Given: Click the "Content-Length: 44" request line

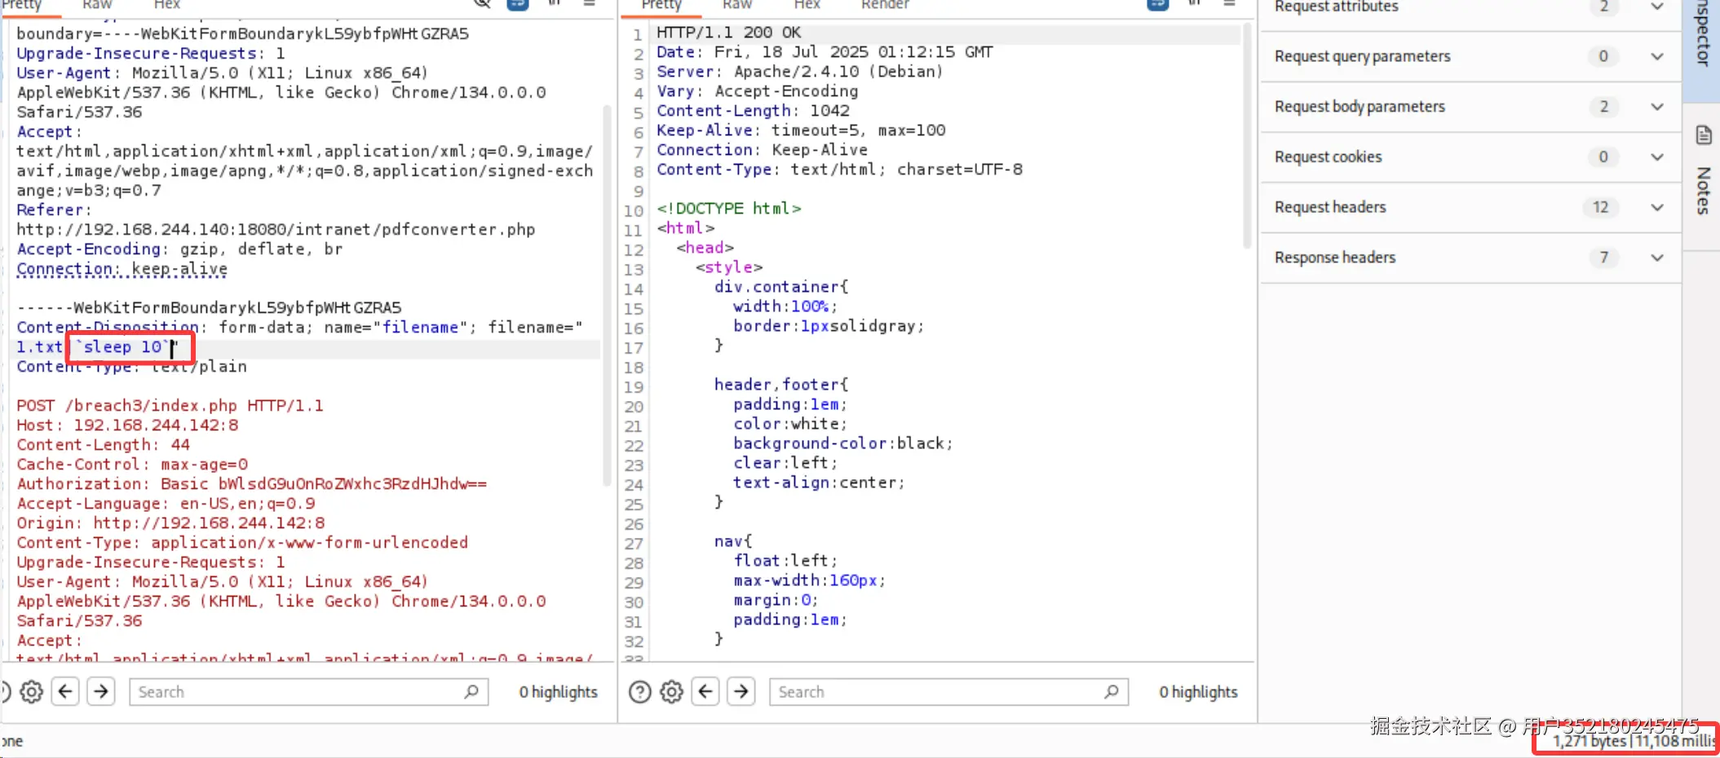Looking at the screenshot, I should click(104, 445).
